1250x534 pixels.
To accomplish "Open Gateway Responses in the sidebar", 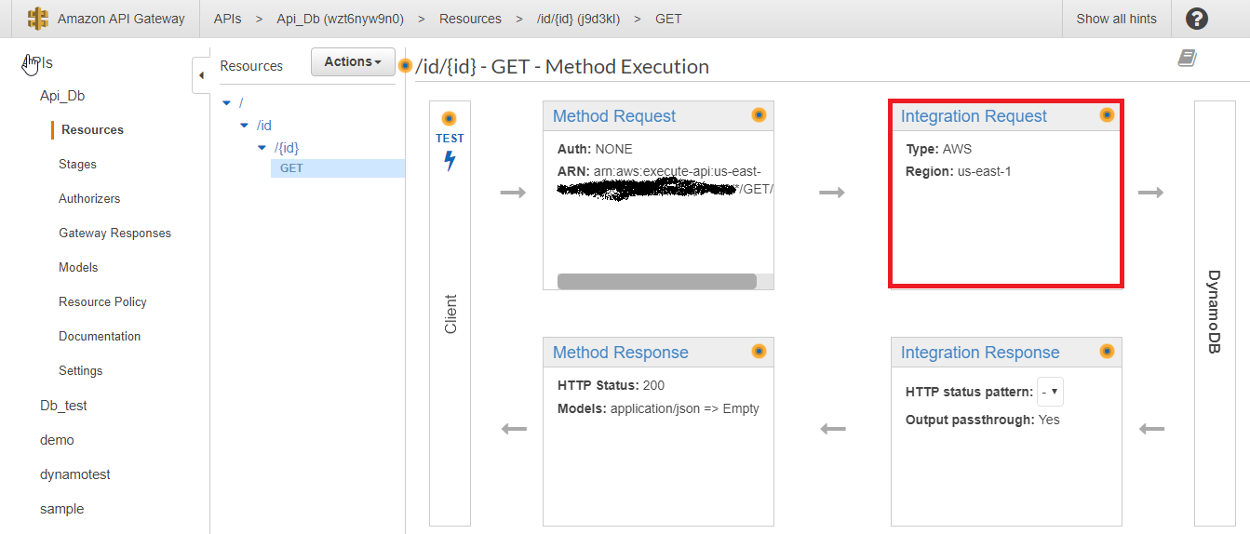I will [114, 234].
